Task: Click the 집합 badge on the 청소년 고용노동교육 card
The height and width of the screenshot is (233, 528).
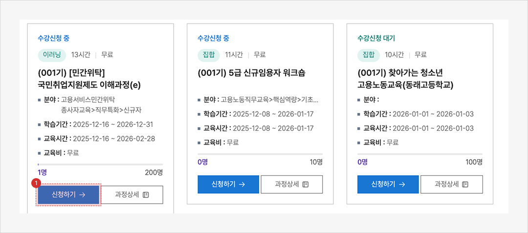Action: click(369, 54)
